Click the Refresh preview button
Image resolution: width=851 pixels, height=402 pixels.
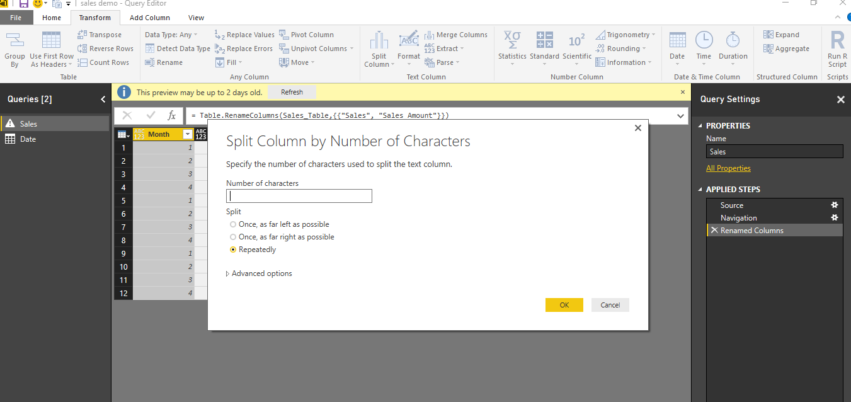(292, 92)
